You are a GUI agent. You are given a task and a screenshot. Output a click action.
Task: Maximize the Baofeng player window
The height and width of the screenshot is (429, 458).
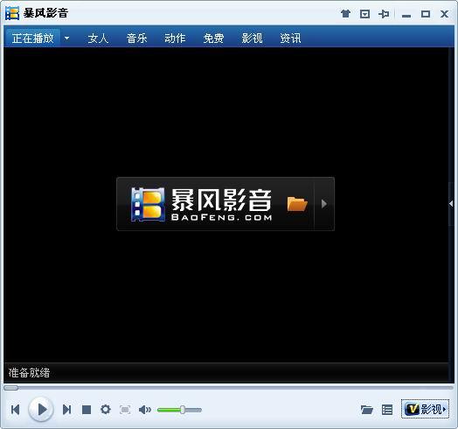pos(426,14)
